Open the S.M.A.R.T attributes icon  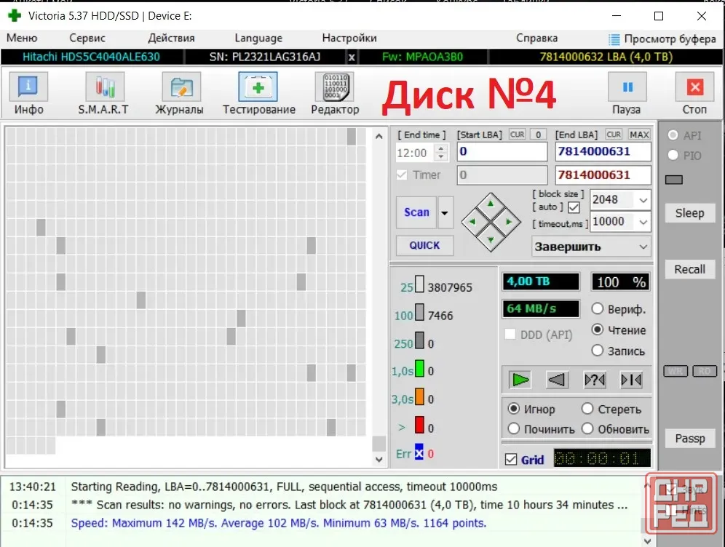[105, 87]
